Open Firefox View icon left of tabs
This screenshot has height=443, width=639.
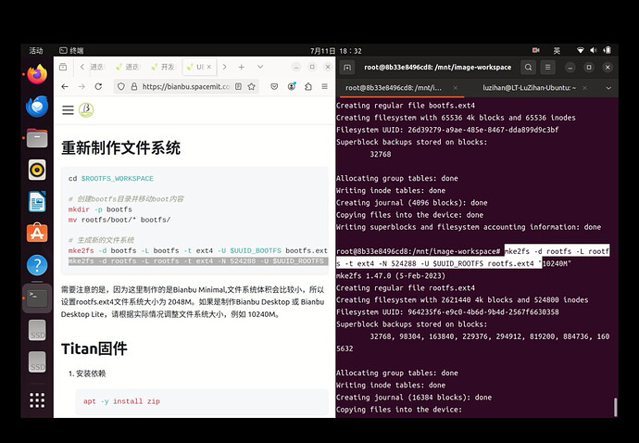click(x=63, y=67)
